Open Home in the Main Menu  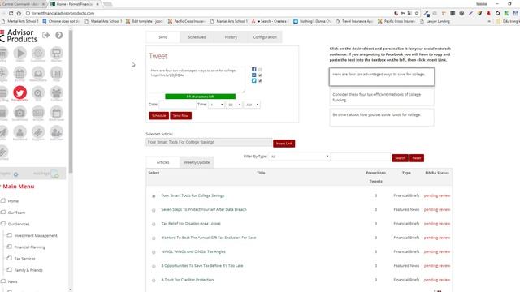click(13, 201)
